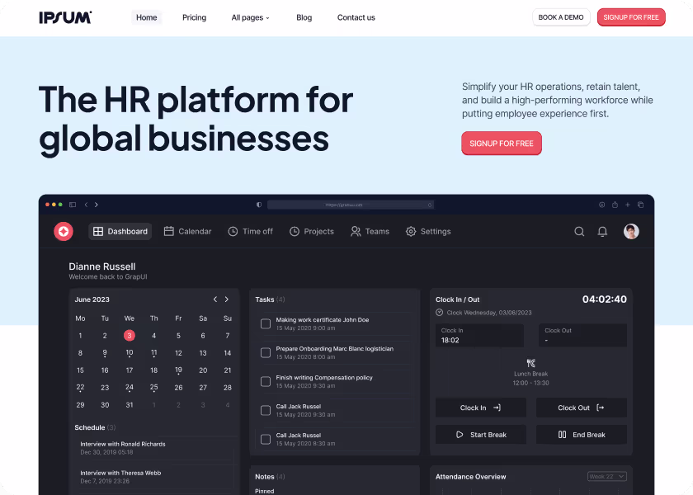The image size is (693, 495).
Task: Select date 25 in the calendar
Action: (153, 387)
